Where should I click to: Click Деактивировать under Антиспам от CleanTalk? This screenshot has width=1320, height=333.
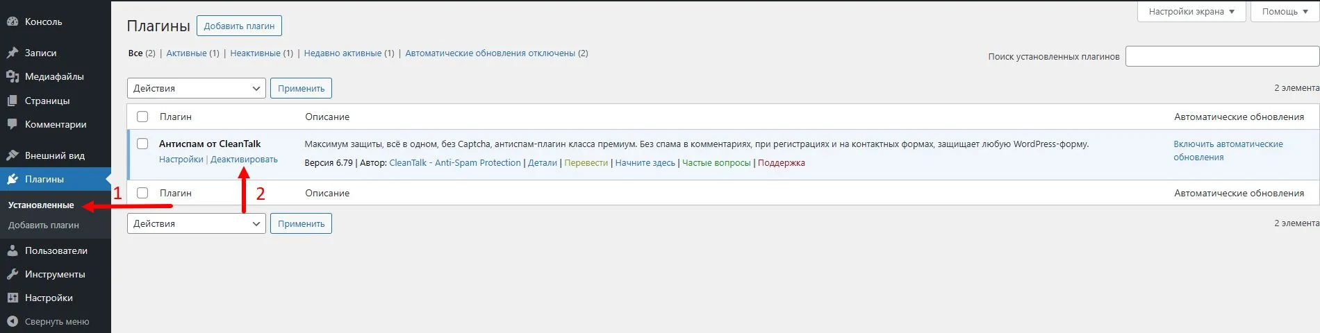[x=244, y=160]
